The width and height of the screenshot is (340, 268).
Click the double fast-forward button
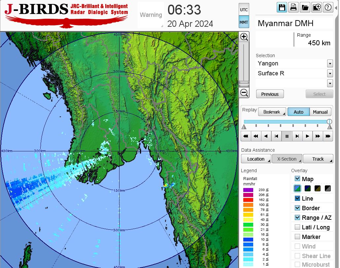coord(318,136)
